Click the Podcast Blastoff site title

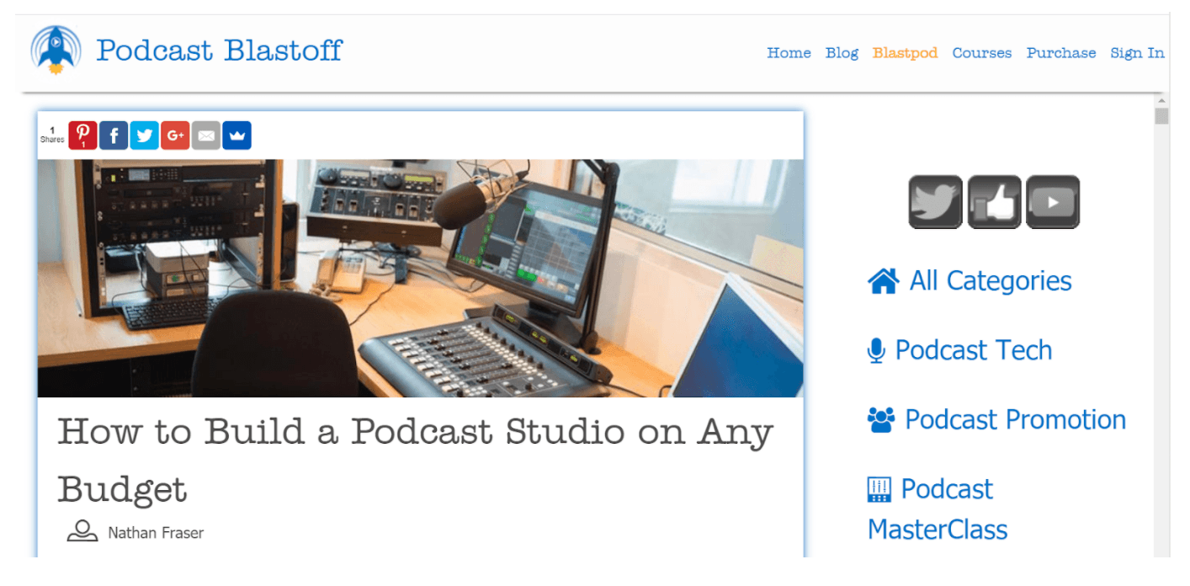coord(219,50)
